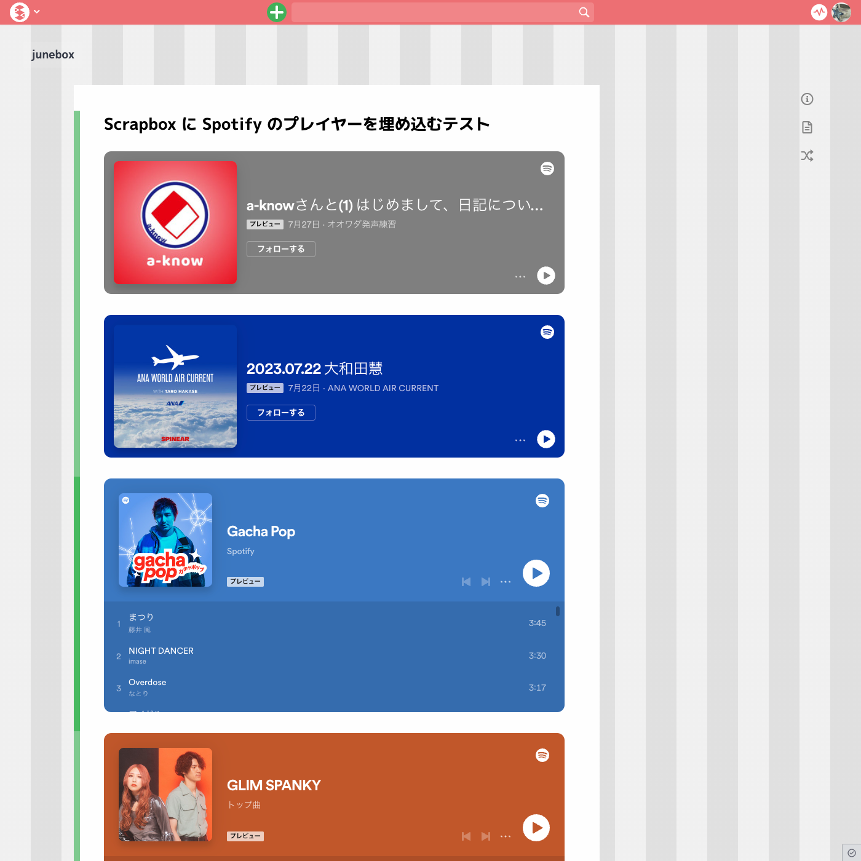Click the オオワダ発声練習 show name text
The height and width of the screenshot is (861, 861).
tap(362, 224)
